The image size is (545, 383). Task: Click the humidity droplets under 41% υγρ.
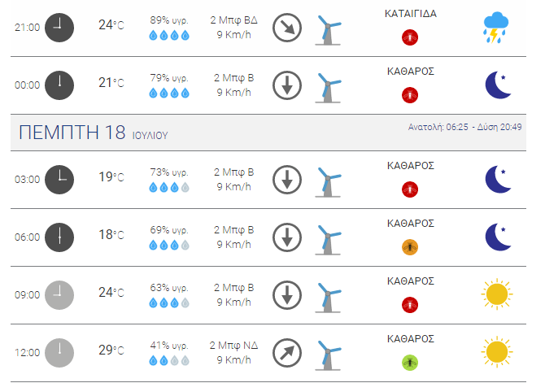click(x=169, y=360)
